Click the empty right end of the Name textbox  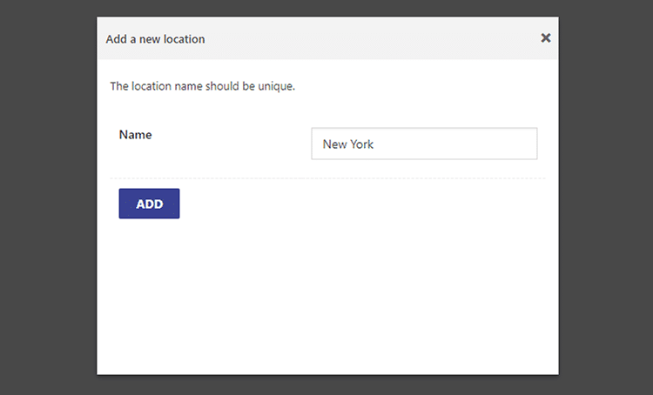458,144
